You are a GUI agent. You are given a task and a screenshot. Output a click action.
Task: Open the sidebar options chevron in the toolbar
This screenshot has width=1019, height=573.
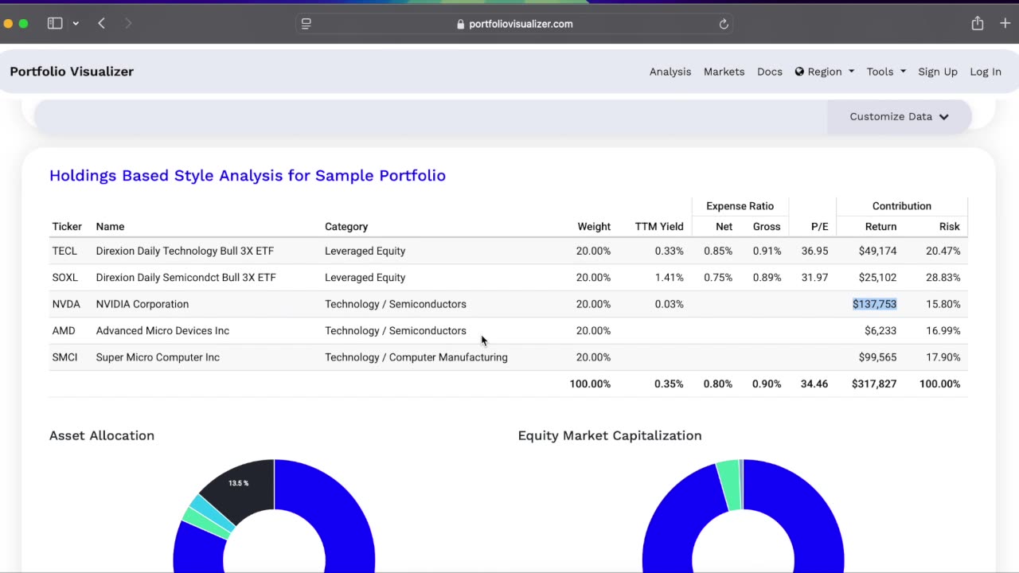(x=76, y=24)
